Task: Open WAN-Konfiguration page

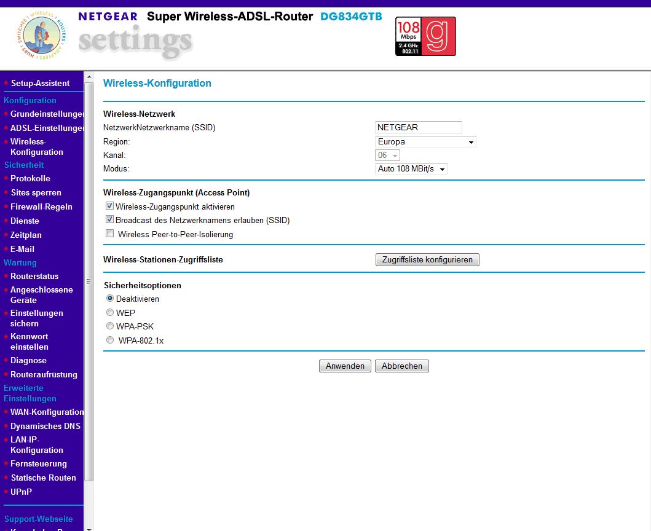Action: click(x=47, y=412)
